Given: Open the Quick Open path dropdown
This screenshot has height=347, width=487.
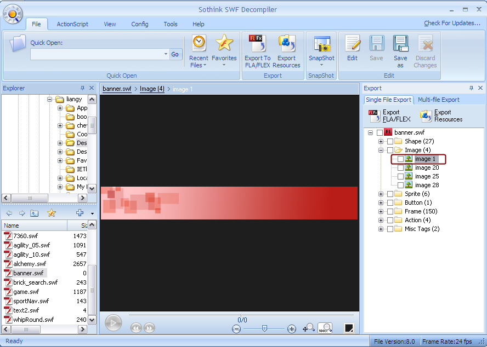Looking at the screenshot, I should pos(166,54).
